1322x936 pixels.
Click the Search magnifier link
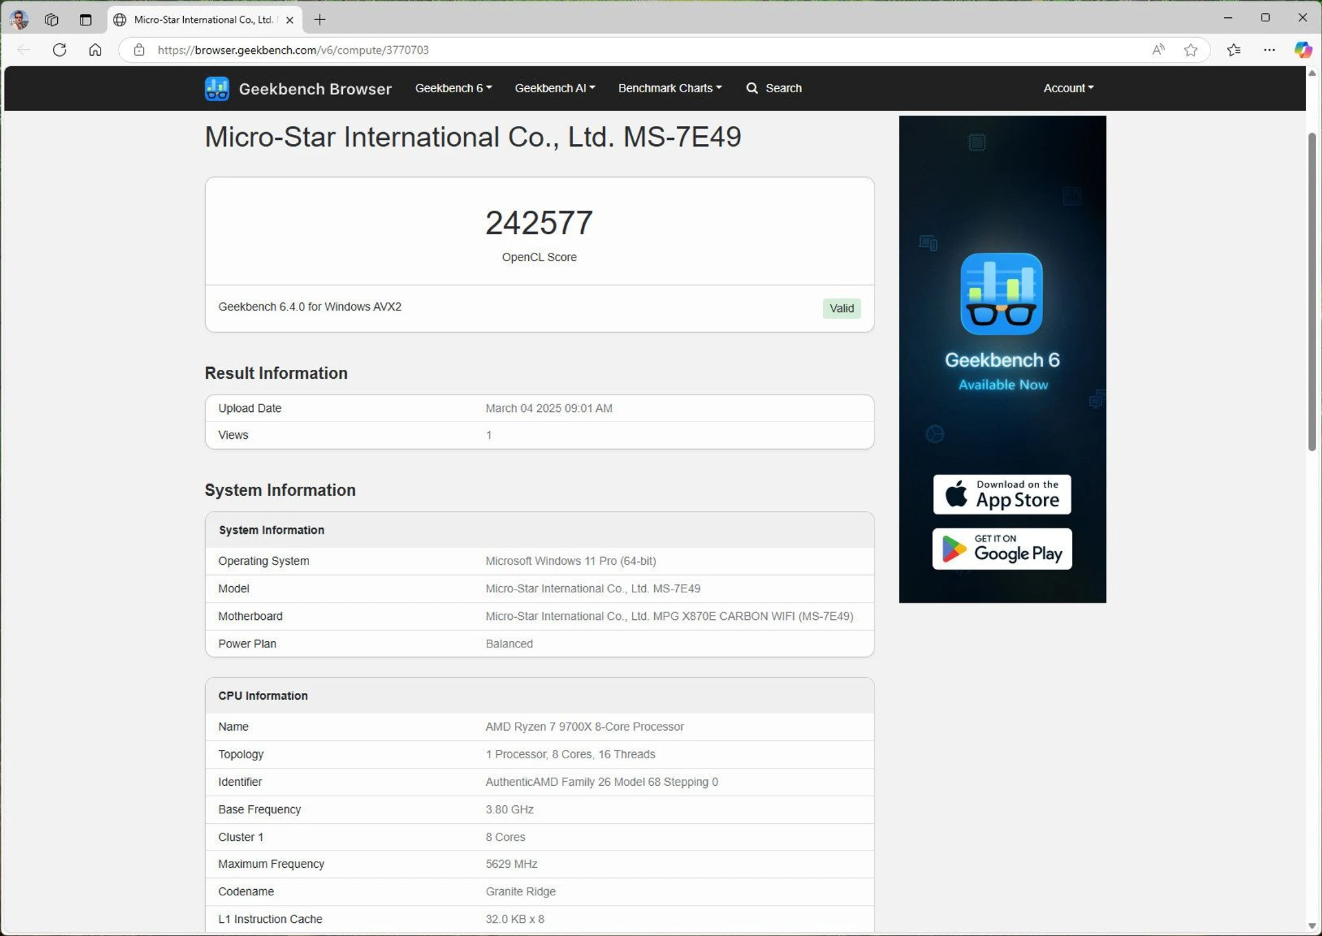774,88
